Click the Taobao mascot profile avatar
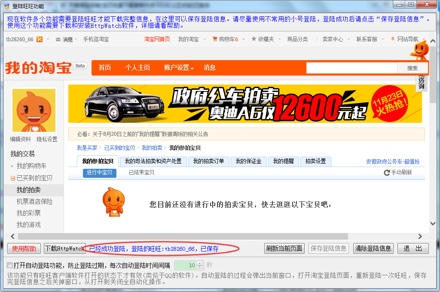This screenshot has width=440, height=292. click(34, 110)
